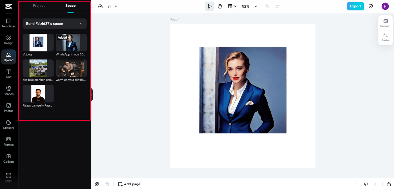
Task: Select the WhatsApp Image thumbnail
Action: click(71, 43)
